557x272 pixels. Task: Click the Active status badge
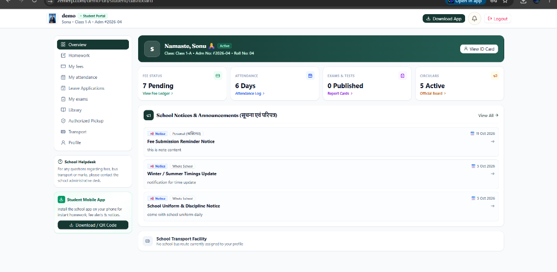tap(225, 46)
